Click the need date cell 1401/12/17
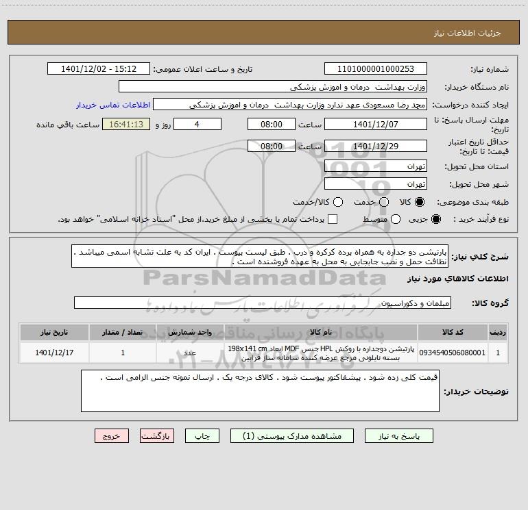This screenshot has height=510, width=528. tap(54, 353)
